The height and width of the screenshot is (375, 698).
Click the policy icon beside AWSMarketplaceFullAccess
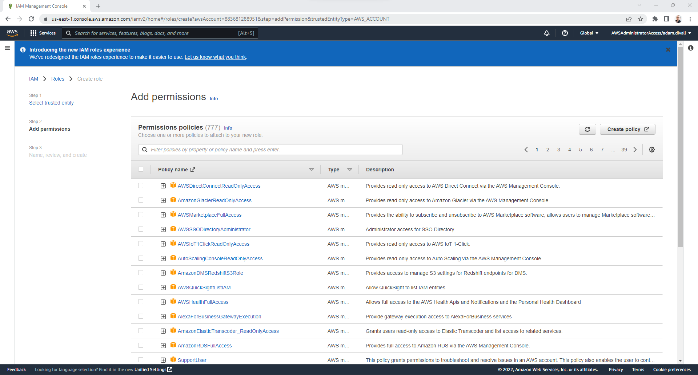tap(173, 215)
